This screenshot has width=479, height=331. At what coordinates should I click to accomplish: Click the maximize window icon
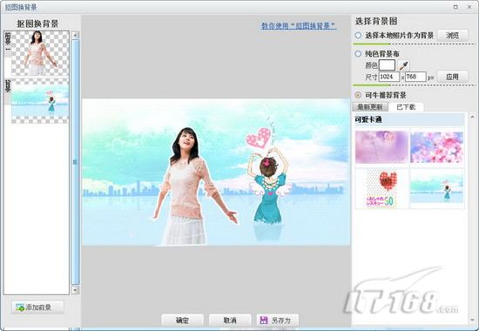455,7
